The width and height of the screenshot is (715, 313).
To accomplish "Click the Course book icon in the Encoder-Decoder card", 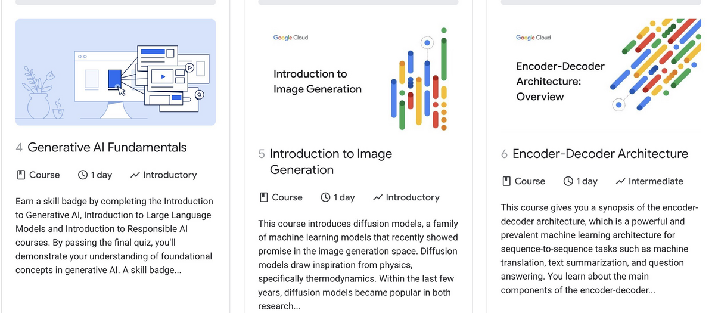I will pyautogui.click(x=506, y=181).
